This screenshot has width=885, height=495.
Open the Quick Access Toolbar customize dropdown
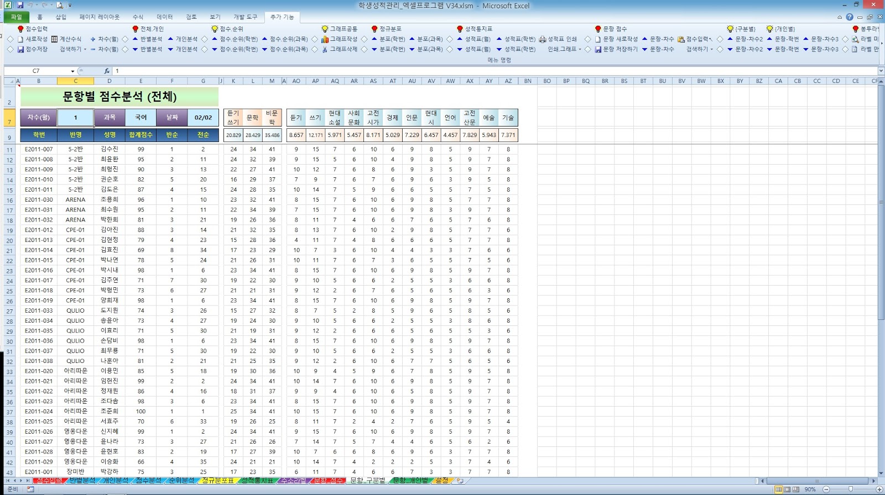70,6
